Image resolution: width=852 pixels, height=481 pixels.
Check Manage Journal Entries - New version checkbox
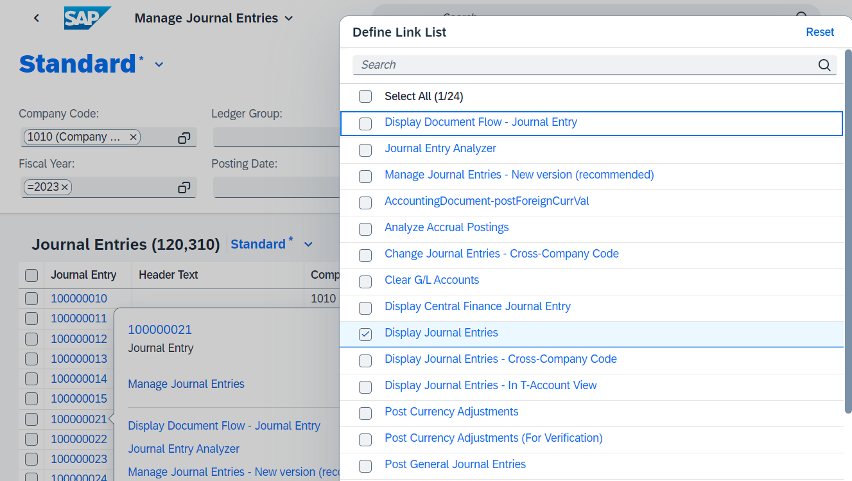(x=365, y=176)
